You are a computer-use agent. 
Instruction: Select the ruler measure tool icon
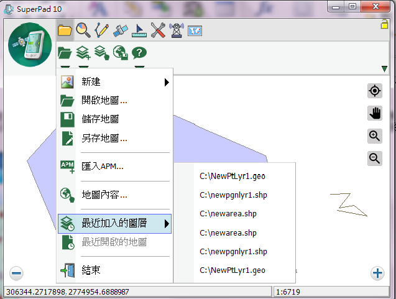(x=139, y=31)
